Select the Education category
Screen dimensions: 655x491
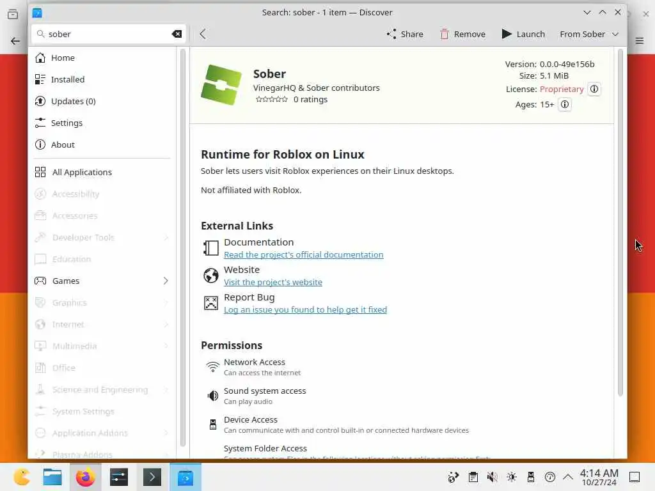click(102, 259)
